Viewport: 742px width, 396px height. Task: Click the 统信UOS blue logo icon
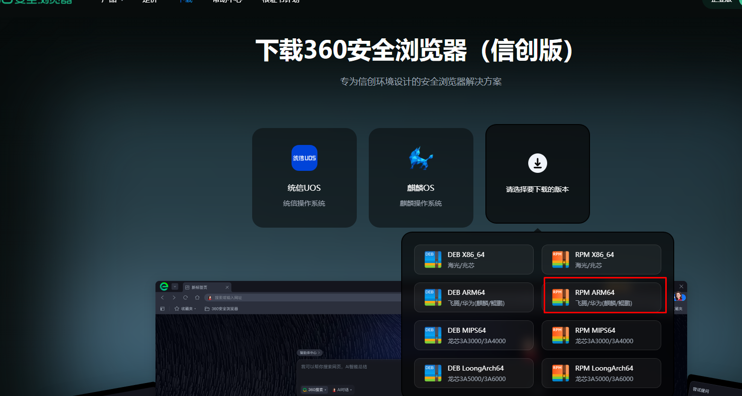click(x=304, y=158)
